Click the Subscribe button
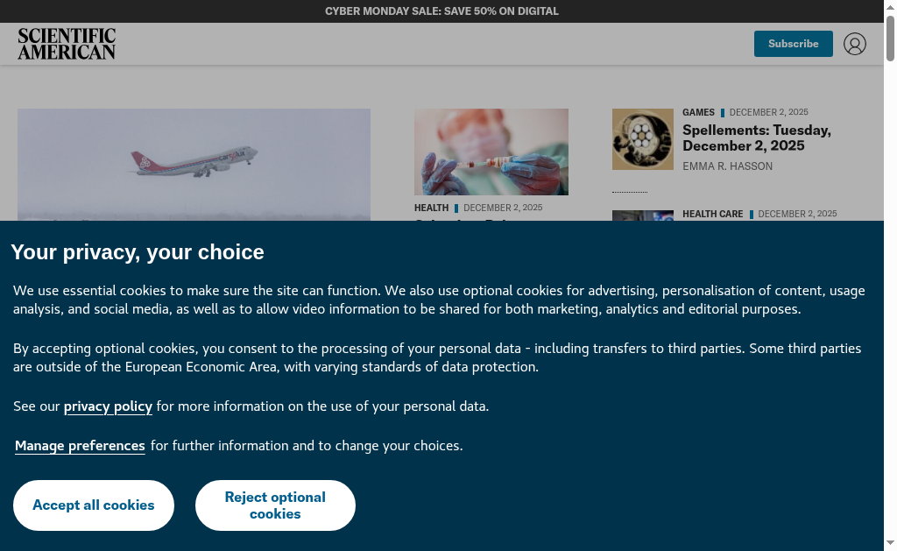Screen dimensions: 897x551 [x=793, y=44]
